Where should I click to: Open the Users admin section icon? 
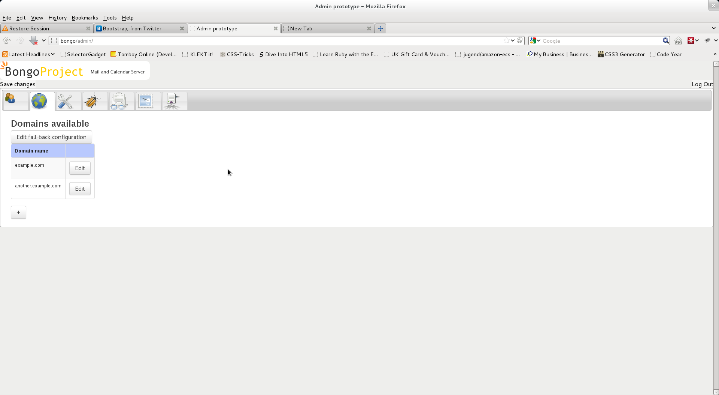[x=15, y=101]
